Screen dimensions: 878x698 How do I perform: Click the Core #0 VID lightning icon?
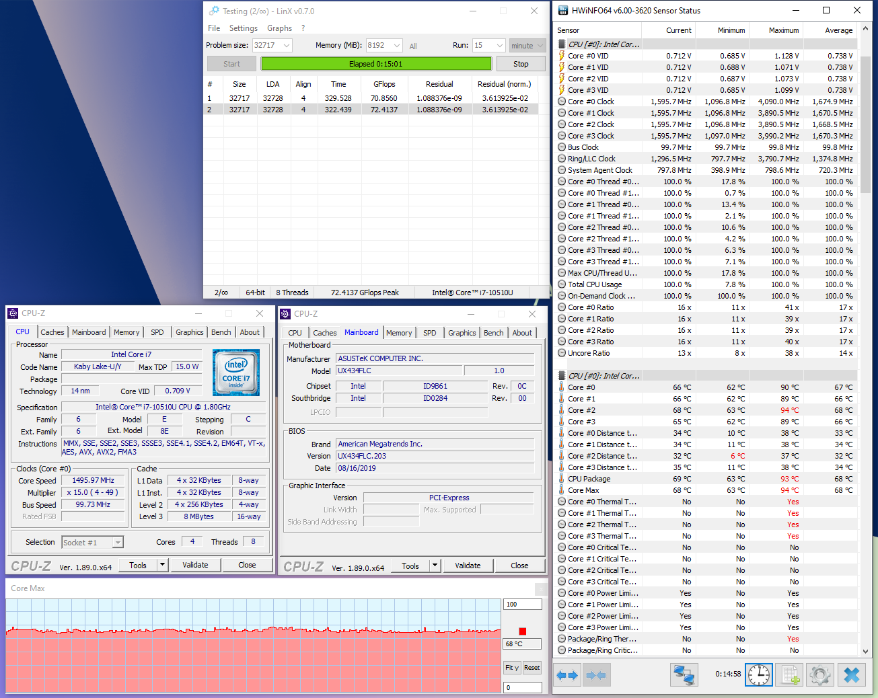(x=562, y=56)
